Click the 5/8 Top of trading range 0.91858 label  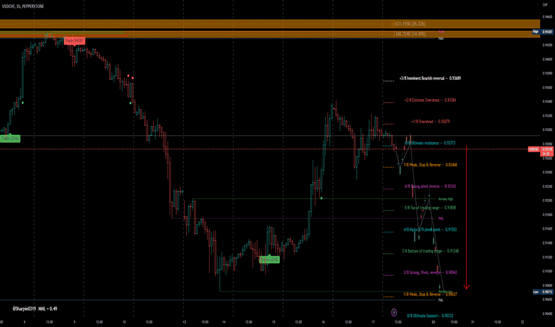point(430,208)
